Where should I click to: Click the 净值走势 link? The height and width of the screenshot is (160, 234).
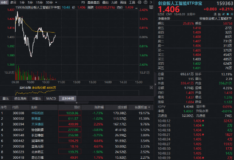point(164,19)
